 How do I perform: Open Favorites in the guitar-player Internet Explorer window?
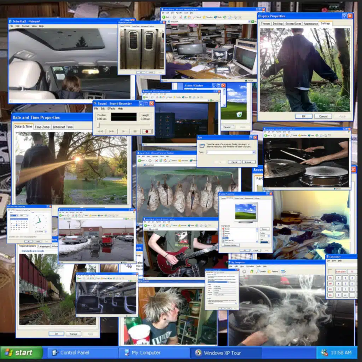pyautogui.click(x=183, y=225)
